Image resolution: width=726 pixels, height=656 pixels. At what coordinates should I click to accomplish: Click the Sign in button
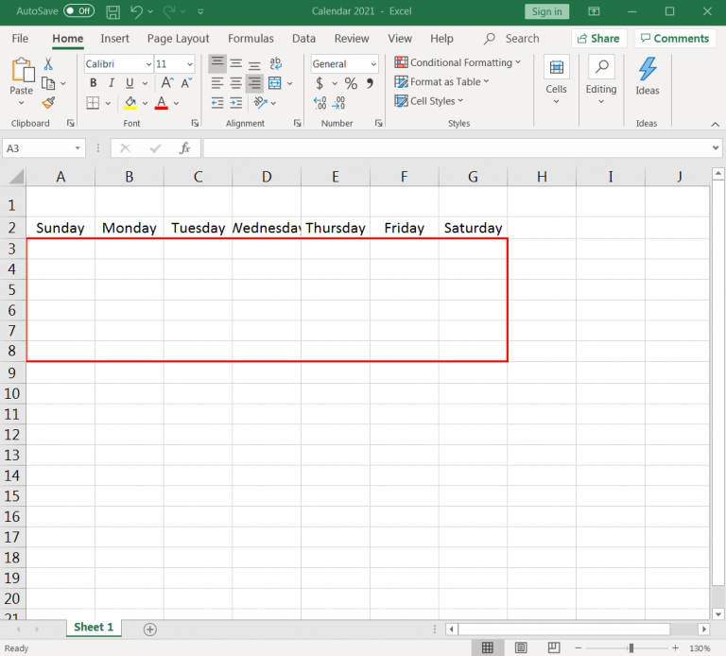click(x=546, y=11)
